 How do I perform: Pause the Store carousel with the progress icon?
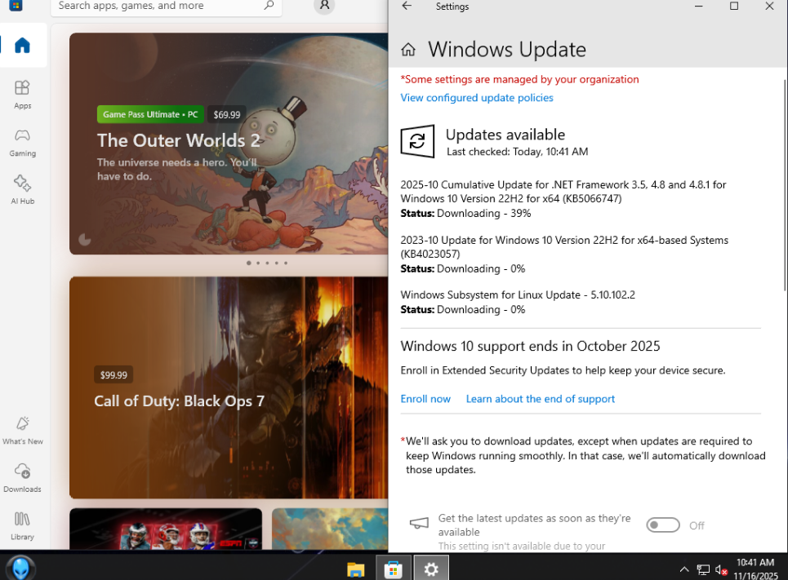85,240
